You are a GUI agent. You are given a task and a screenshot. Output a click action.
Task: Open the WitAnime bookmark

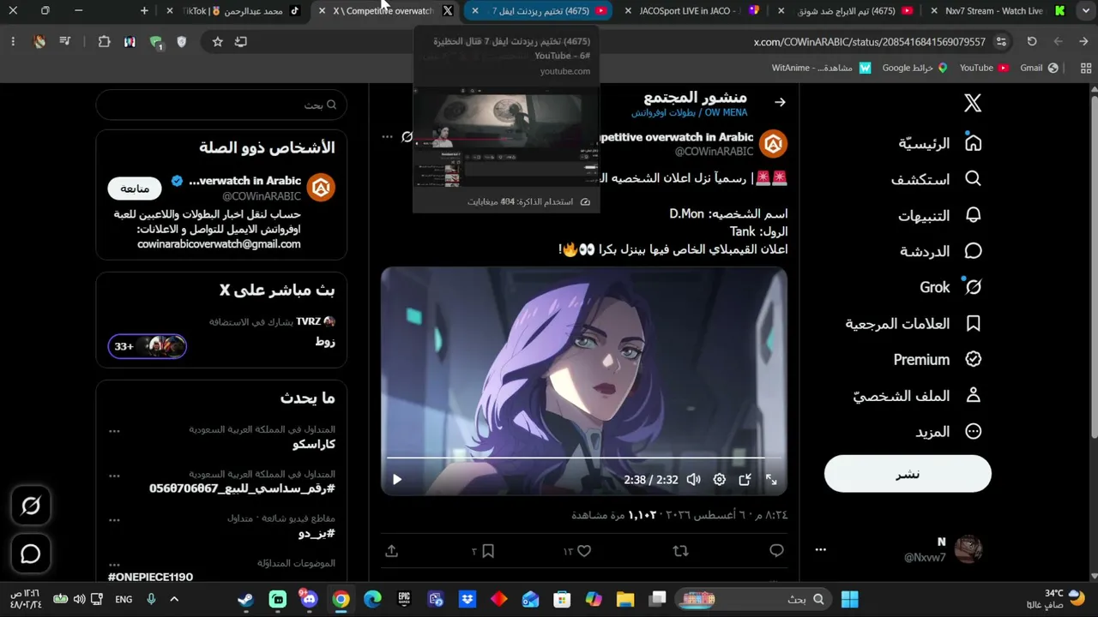pyautogui.click(x=822, y=68)
